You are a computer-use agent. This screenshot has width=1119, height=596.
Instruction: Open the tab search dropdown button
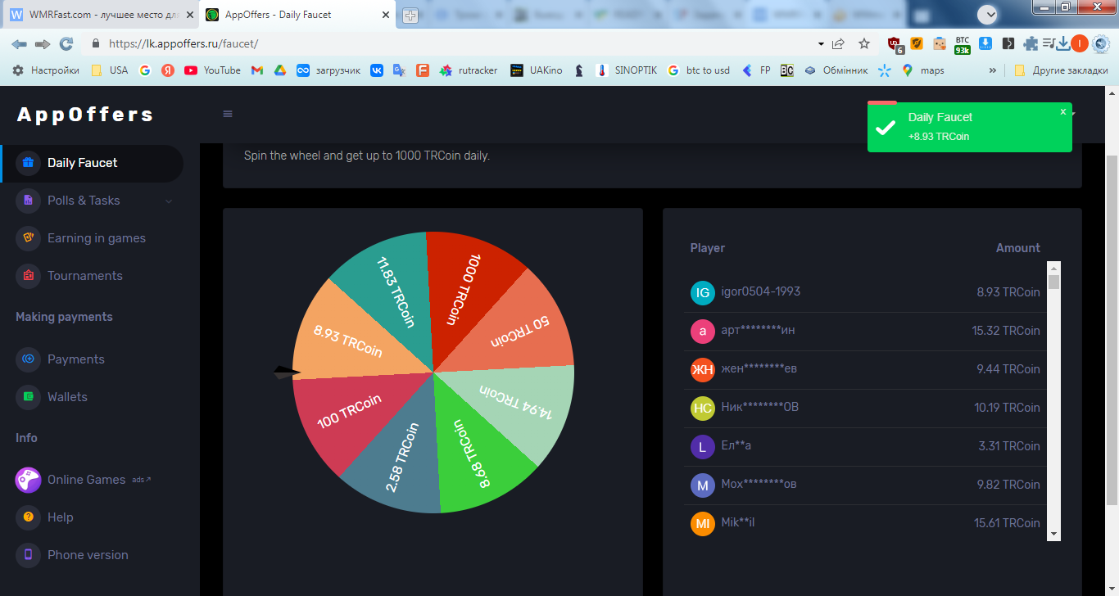click(988, 14)
